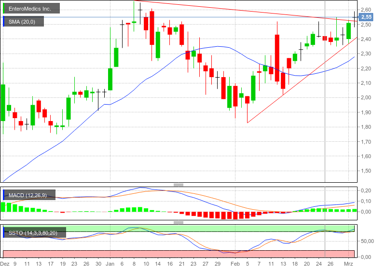Click the Mrz label on time axis
The image size is (386, 270).
(349, 264)
